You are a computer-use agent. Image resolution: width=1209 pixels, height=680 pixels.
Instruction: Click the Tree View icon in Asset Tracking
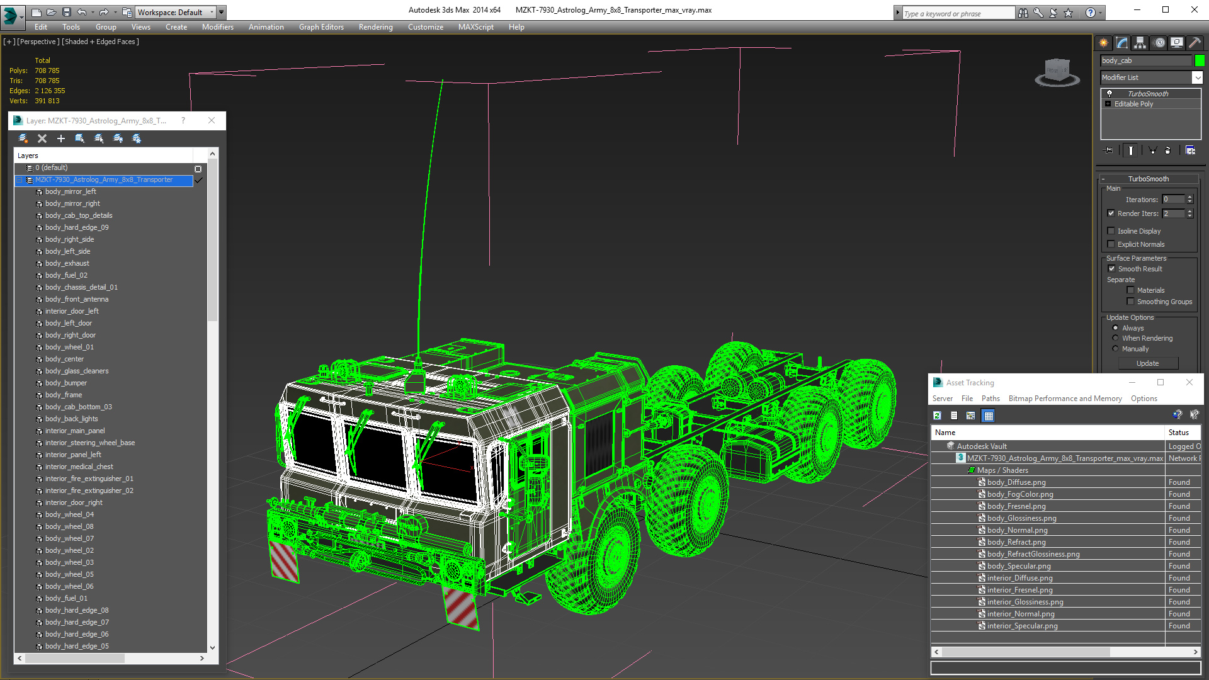(x=971, y=416)
